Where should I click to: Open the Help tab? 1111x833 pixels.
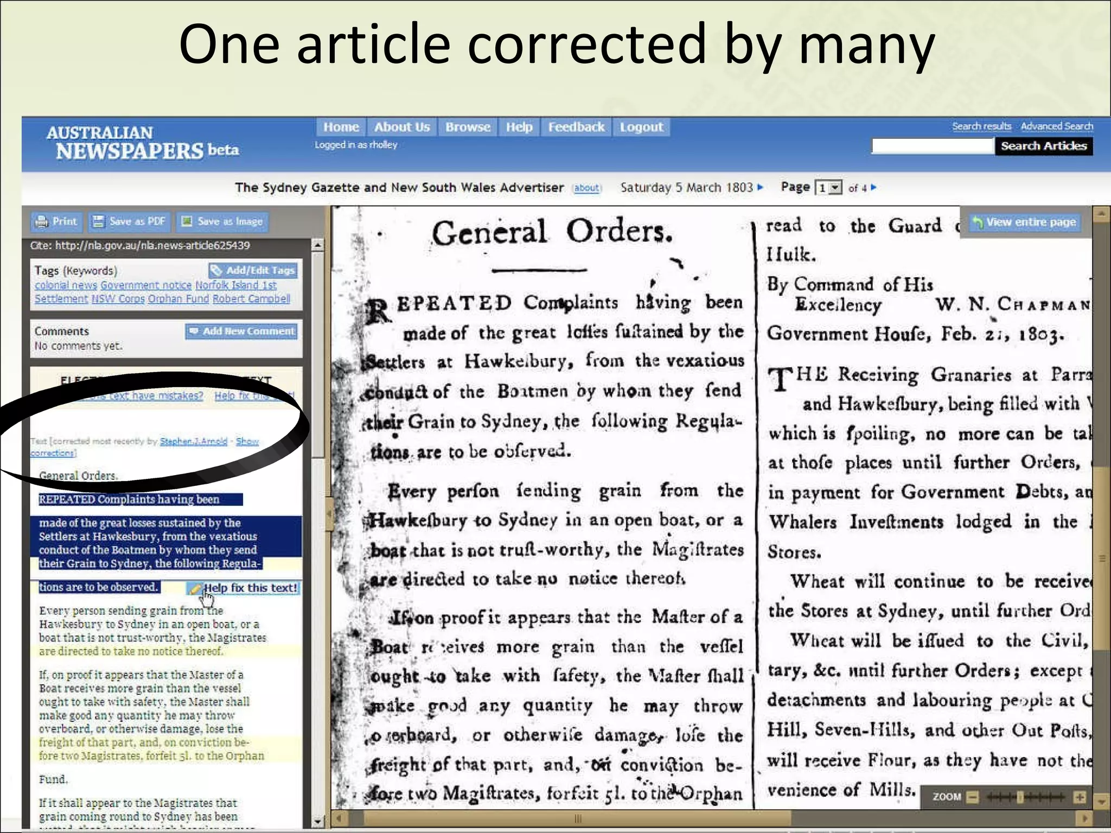[x=519, y=127]
